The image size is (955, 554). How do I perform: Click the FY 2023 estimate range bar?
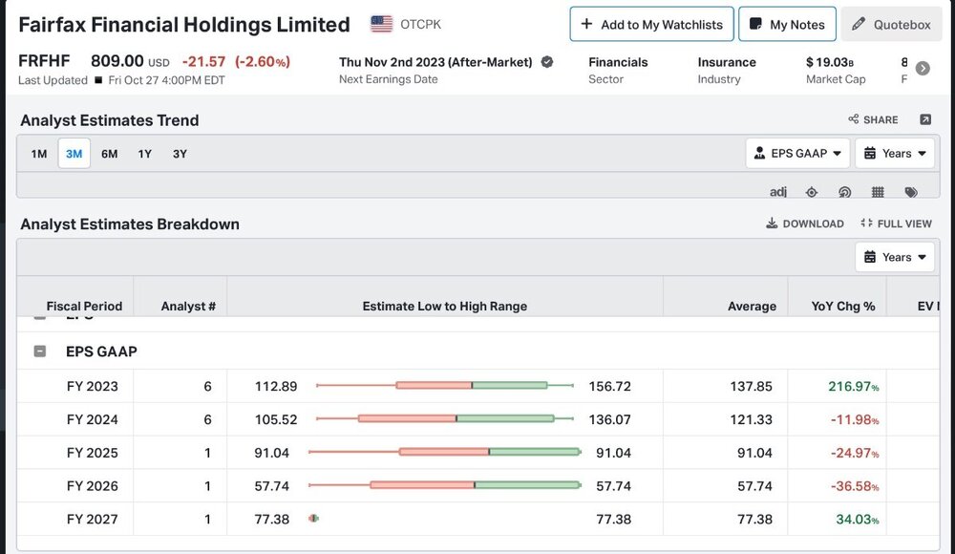[x=445, y=385]
